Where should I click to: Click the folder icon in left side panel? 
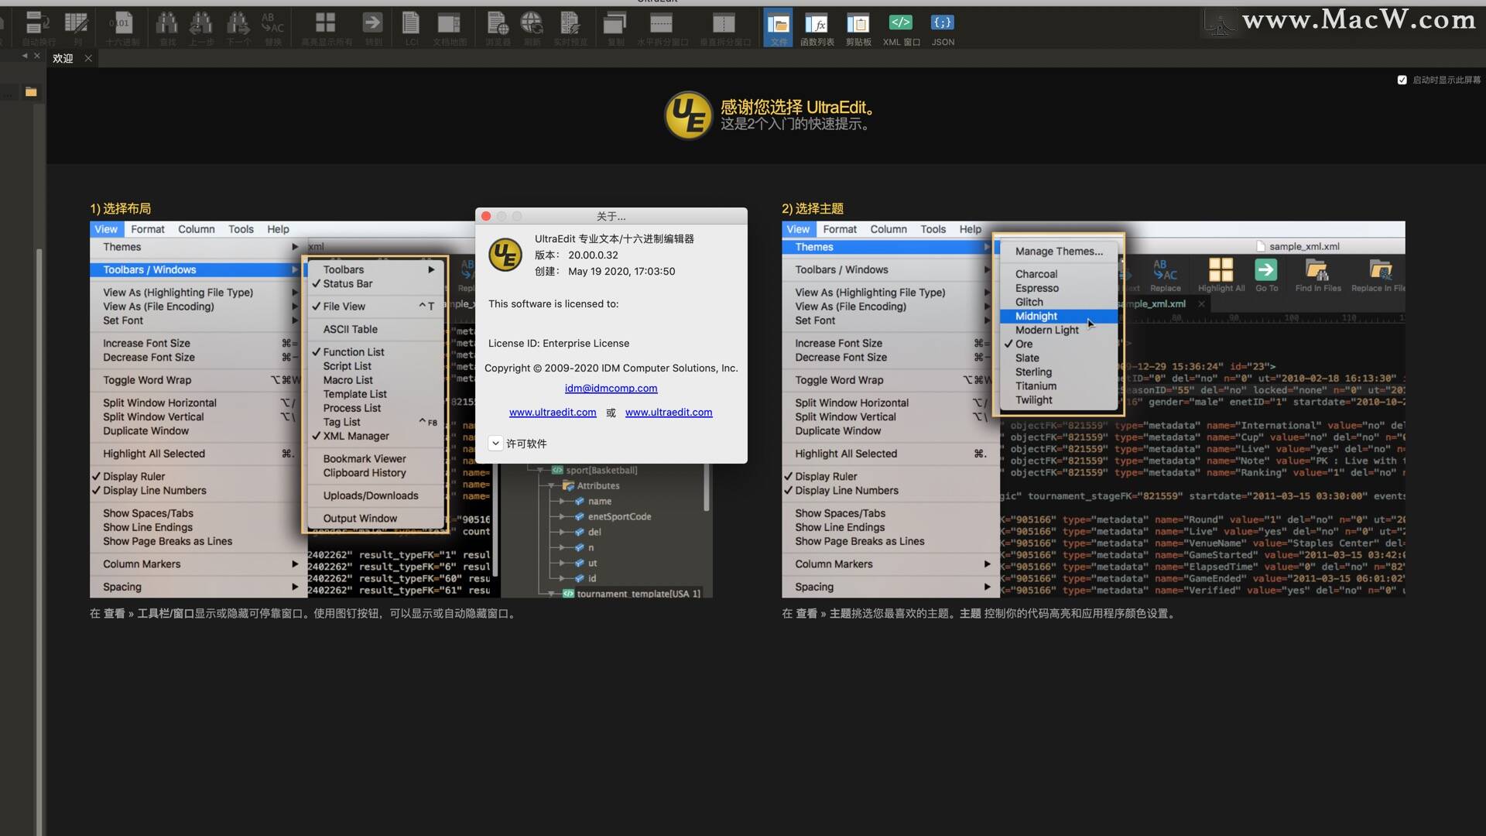31,92
